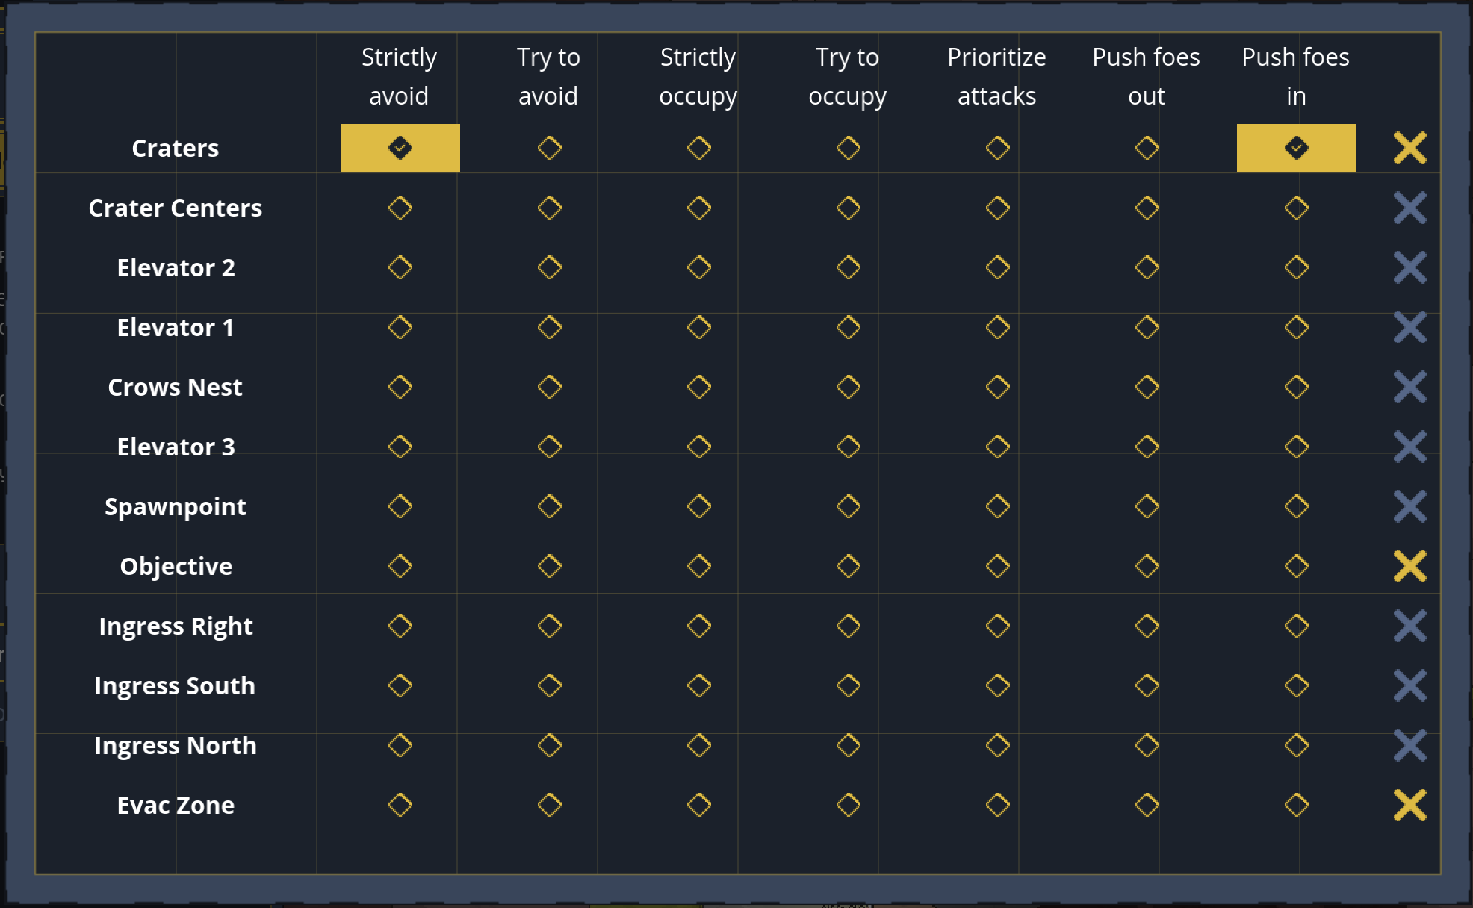Delete Ingress Right with its X icon

[1410, 626]
